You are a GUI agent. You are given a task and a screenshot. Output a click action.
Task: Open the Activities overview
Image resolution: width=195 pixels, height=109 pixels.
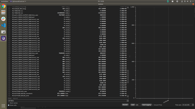pos(5,1)
